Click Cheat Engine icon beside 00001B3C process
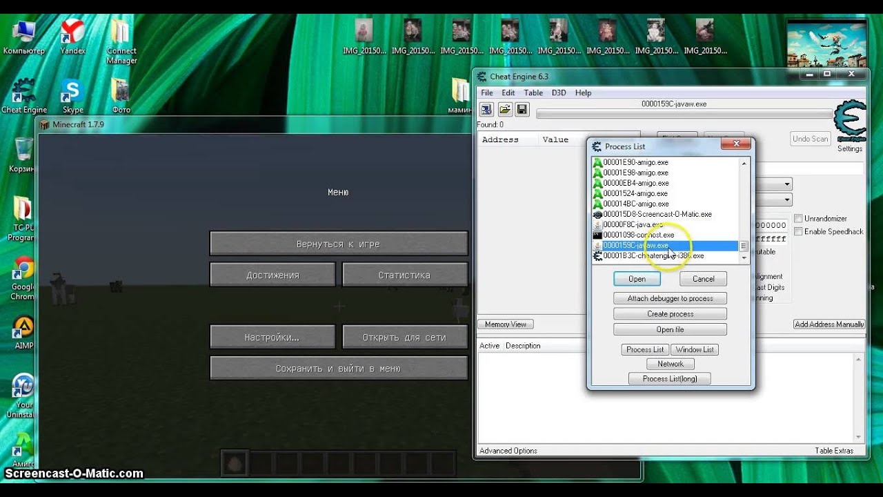The width and height of the screenshot is (883, 497). [597, 255]
